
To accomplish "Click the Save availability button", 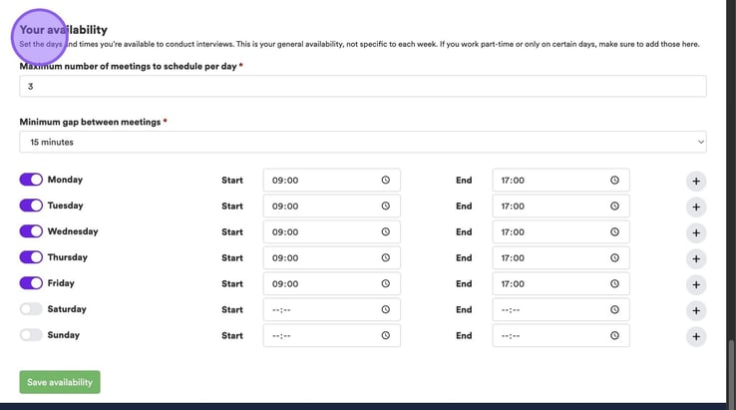I will click(x=60, y=382).
